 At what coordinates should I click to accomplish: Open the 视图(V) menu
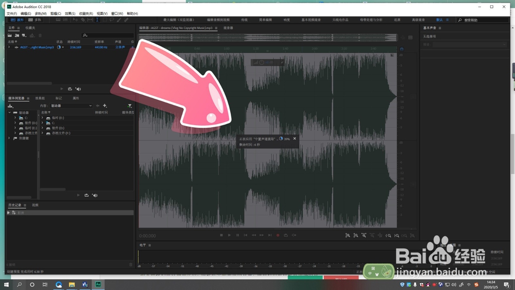(102, 13)
